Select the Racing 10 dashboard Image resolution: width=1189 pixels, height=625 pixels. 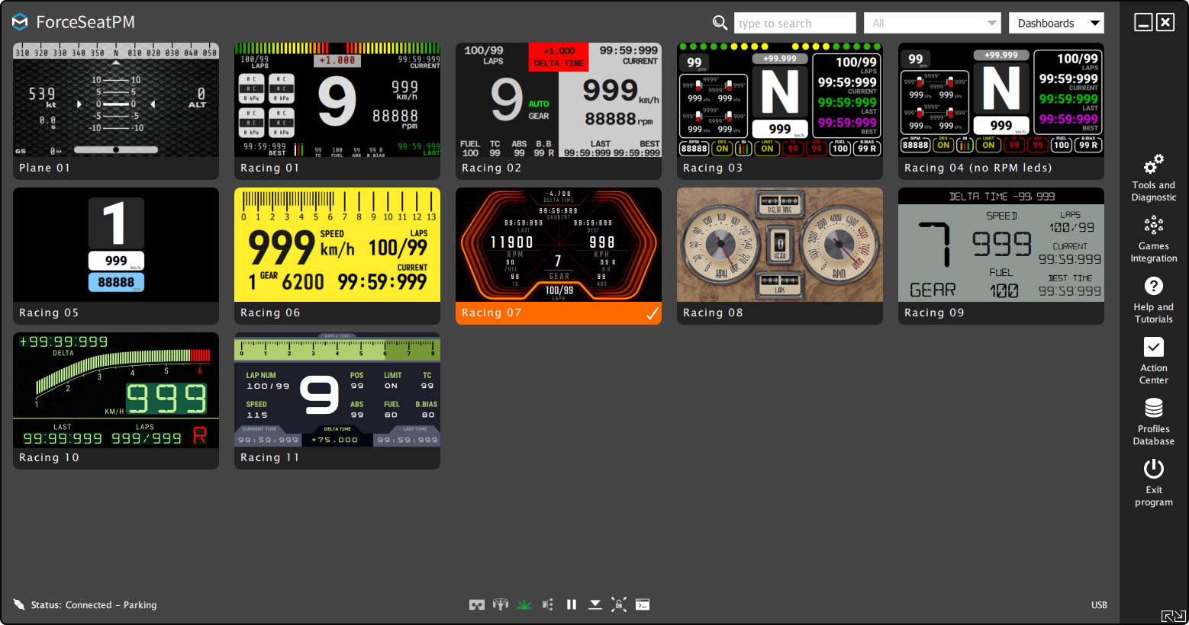116,401
